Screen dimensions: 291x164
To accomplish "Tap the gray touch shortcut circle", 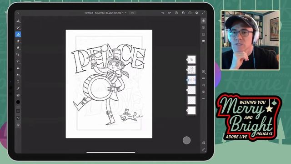I will [x=186, y=140].
